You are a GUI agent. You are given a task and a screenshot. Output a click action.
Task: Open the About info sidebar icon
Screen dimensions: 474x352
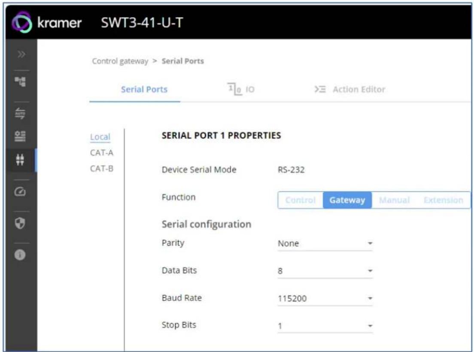point(20,255)
